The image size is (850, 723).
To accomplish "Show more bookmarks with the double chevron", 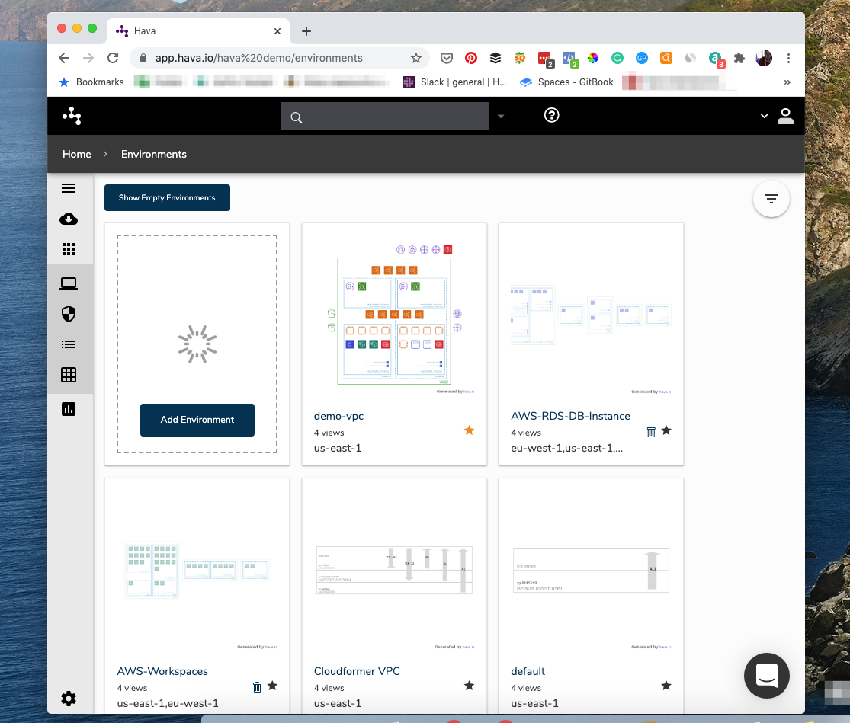I will [x=787, y=82].
